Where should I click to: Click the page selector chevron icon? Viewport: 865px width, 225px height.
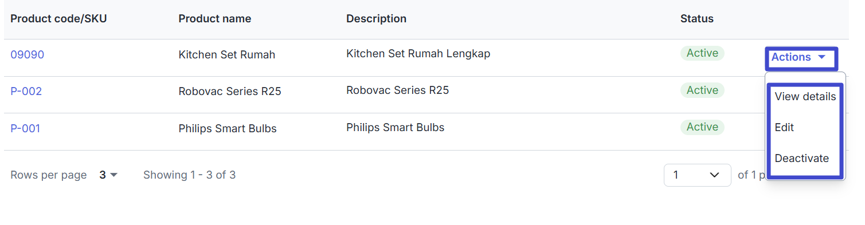tap(714, 175)
